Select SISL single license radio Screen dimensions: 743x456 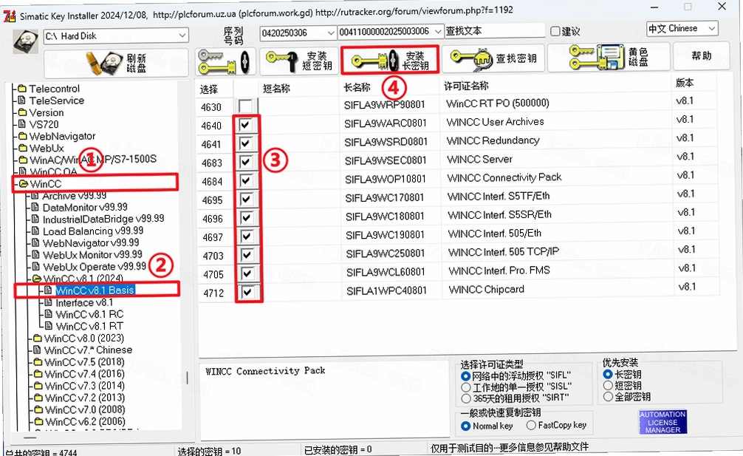pyautogui.click(x=466, y=387)
